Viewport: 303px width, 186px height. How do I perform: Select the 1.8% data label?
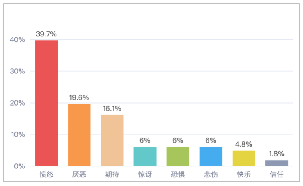(276, 154)
